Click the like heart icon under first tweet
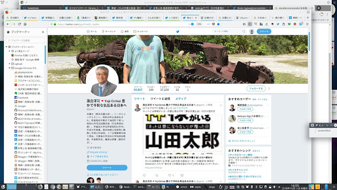The image size is (337, 190). click(x=170, y=175)
